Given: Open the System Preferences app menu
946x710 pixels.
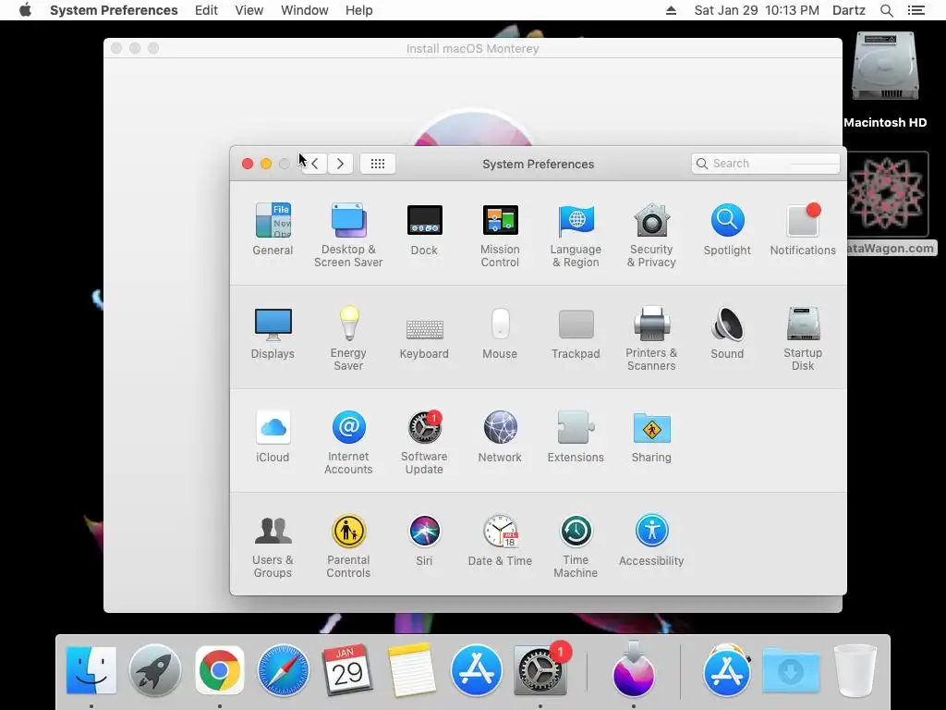Looking at the screenshot, I should point(114,10).
